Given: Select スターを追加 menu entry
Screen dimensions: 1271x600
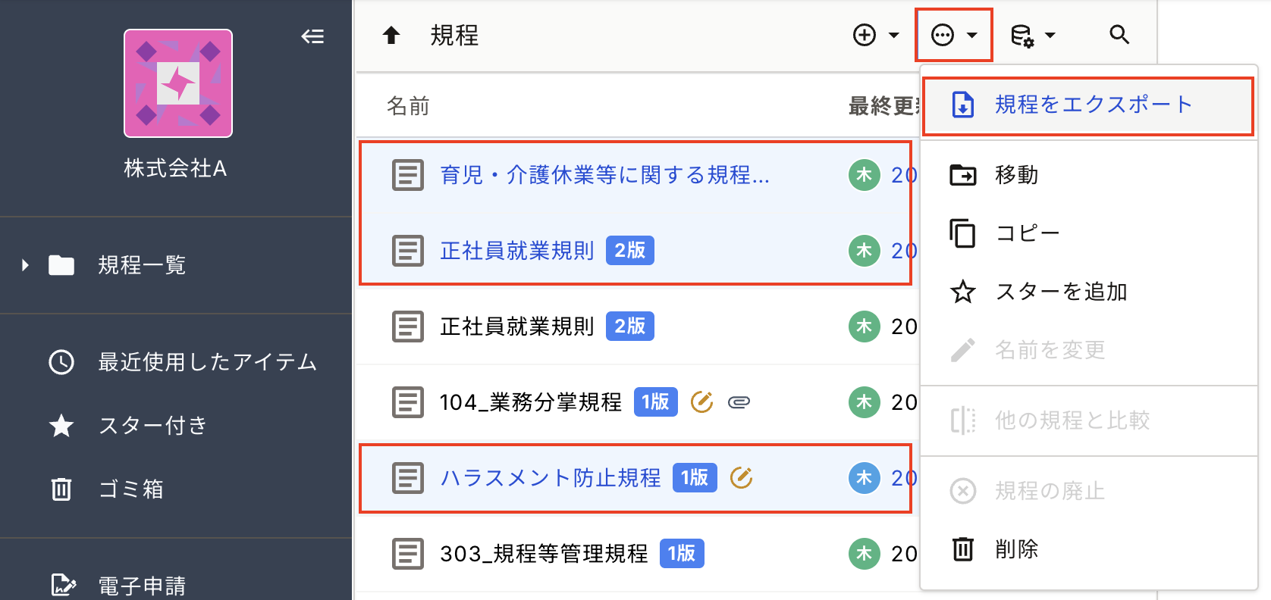Looking at the screenshot, I should point(1088,292).
